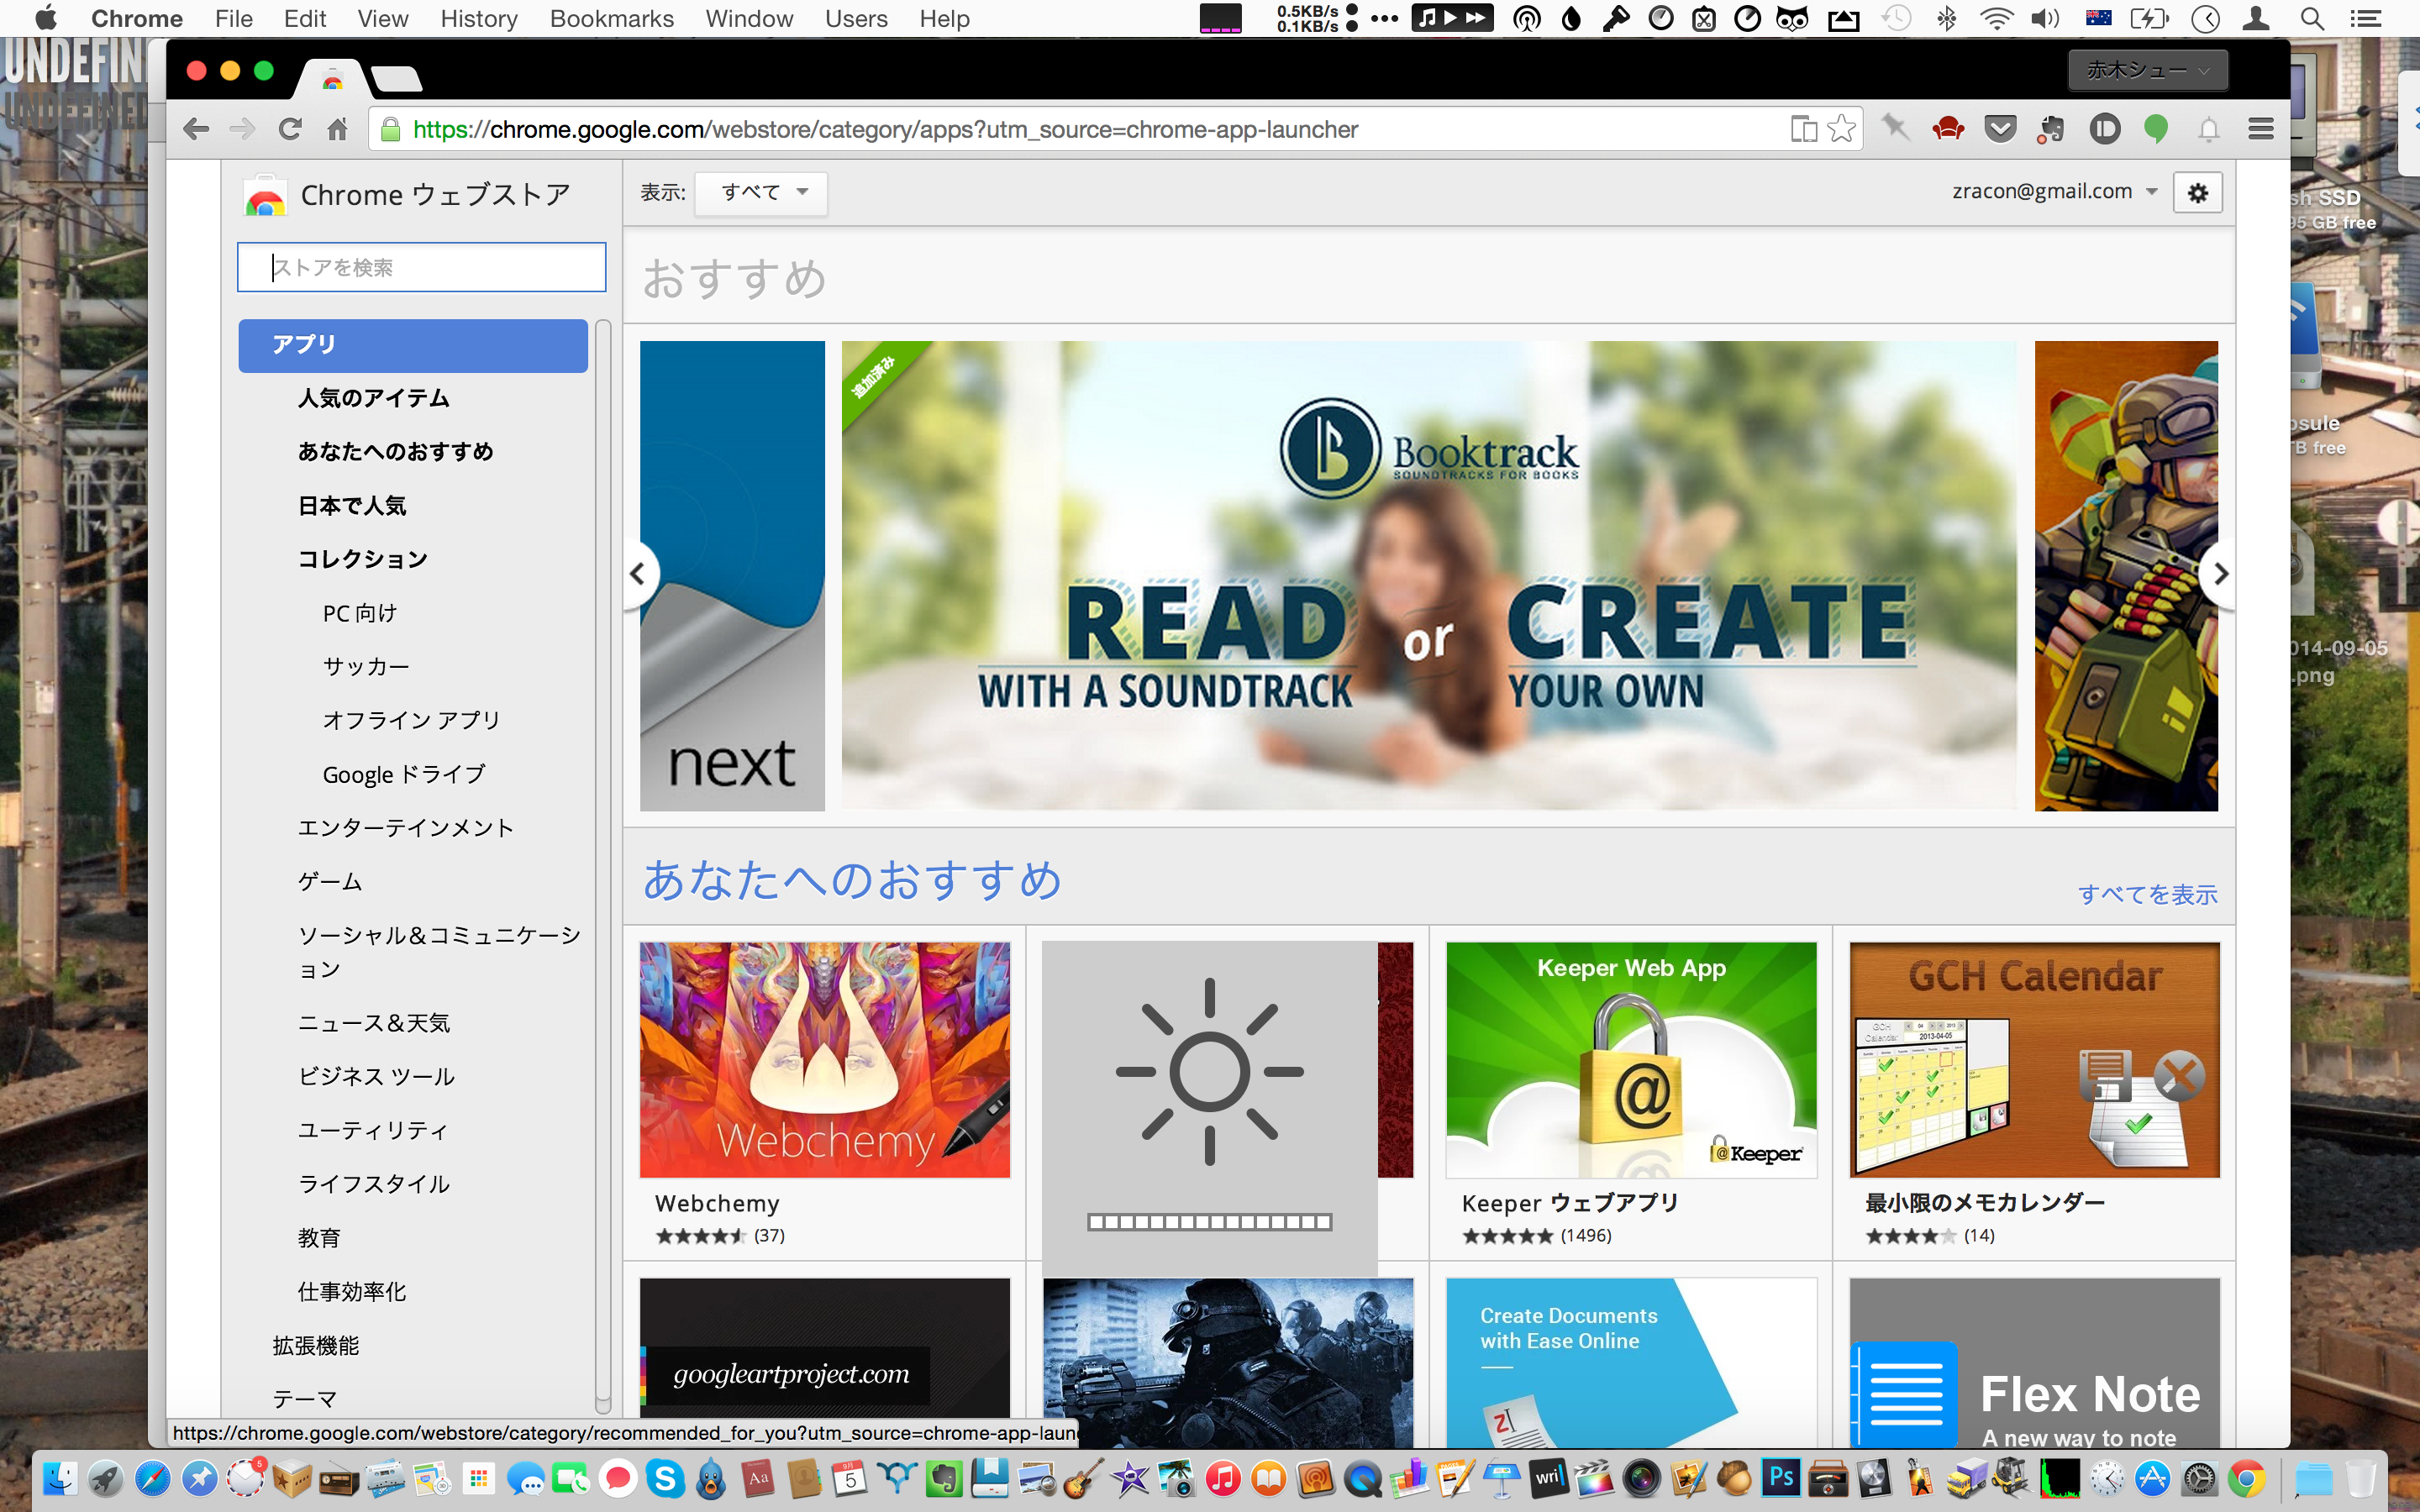Click すべてを表示 link
This screenshot has width=2420, height=1512.
[x=2147, y=894]
